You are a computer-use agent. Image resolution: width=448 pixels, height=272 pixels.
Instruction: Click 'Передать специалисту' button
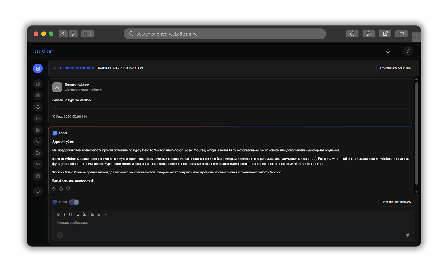click(396, 202)
